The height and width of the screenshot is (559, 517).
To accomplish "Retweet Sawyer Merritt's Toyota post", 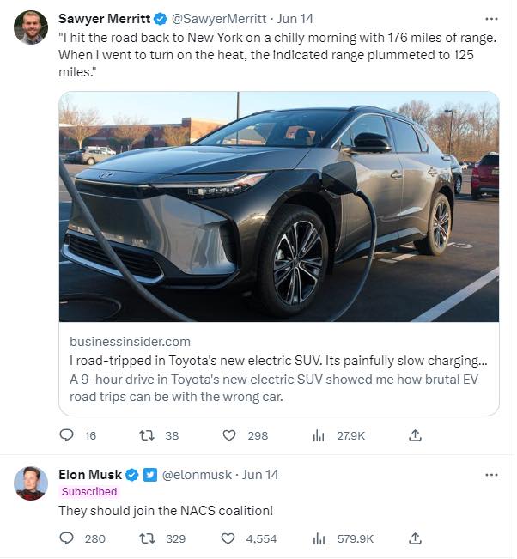I will [x=147, y=435].
